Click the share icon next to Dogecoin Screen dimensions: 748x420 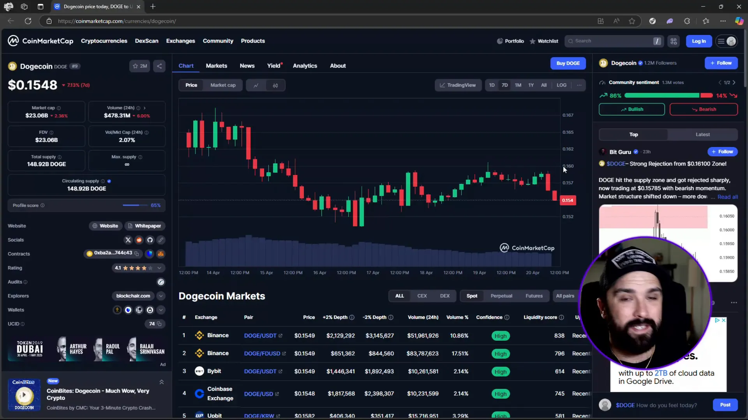[159, 66]
